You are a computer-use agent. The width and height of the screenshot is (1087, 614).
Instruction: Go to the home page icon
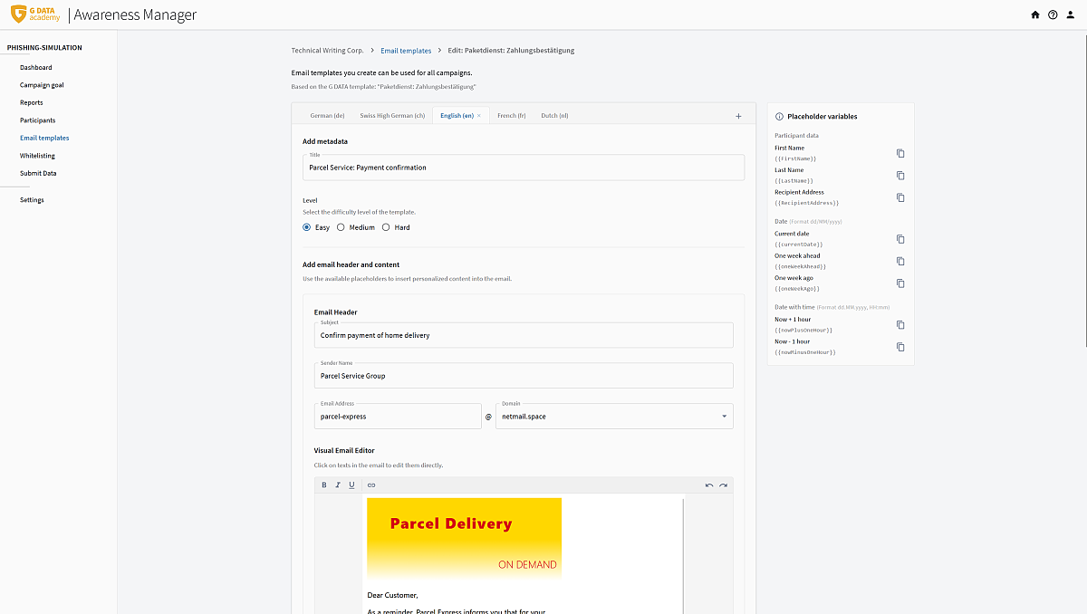click(x=1035, y=14)
